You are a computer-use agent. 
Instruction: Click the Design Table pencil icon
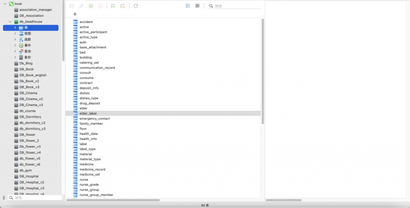(x=81, y=6)
